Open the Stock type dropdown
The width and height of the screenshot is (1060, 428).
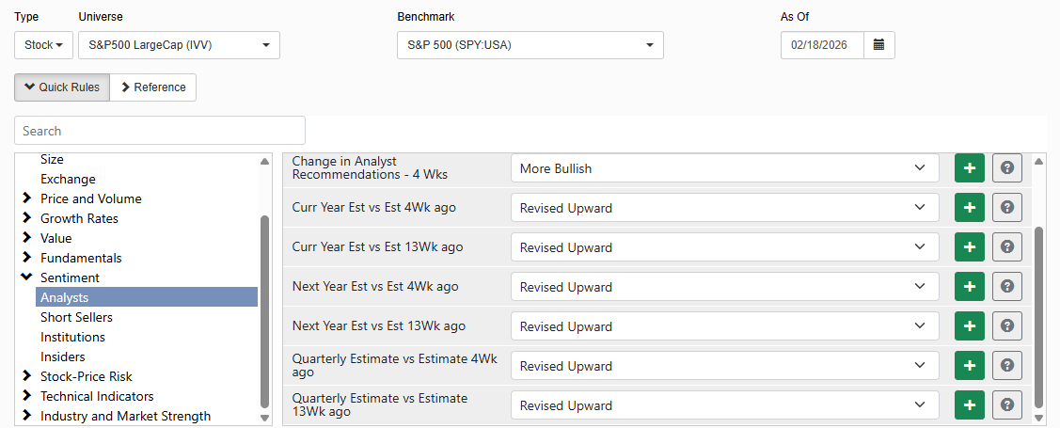point(43,45)
